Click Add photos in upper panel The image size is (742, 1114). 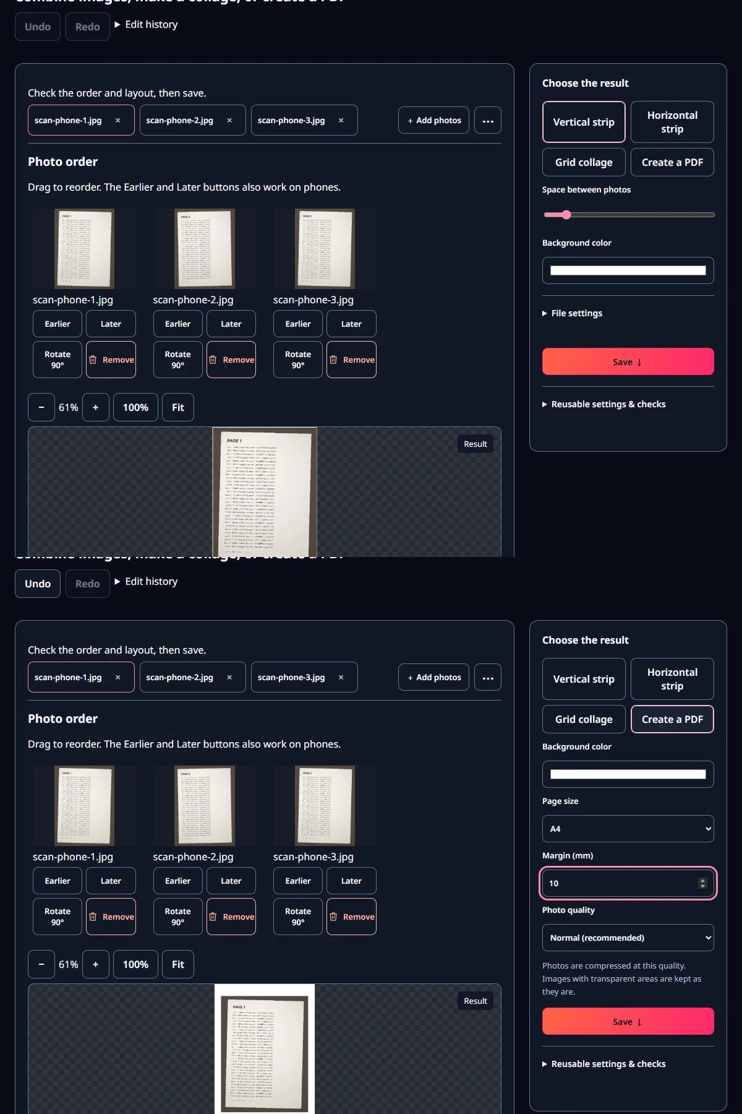(x=434, y=121)
